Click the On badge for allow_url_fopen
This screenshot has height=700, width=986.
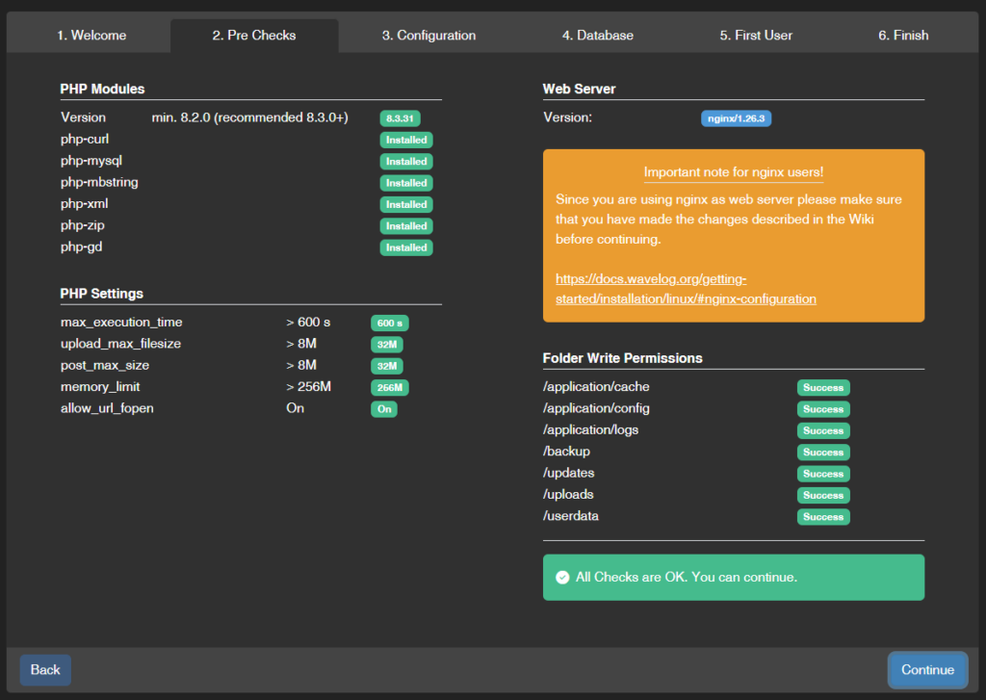[x=384, y=409]
